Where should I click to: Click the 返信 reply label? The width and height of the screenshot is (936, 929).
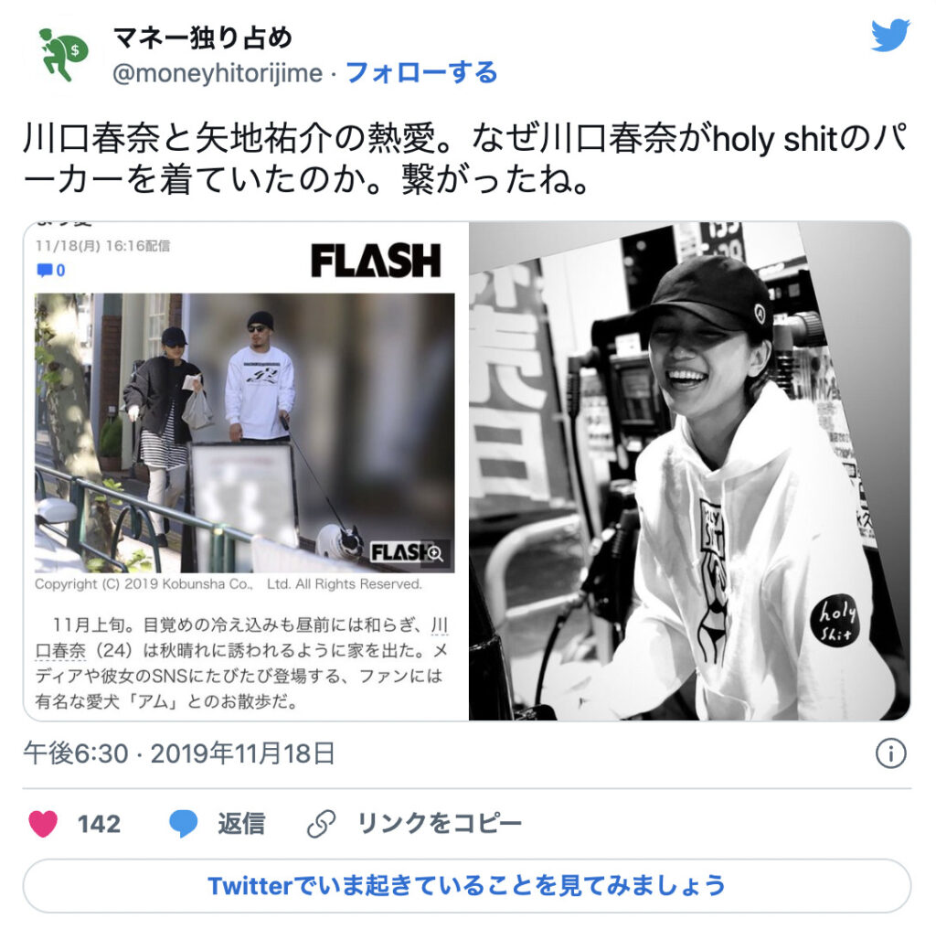[241, 824]
